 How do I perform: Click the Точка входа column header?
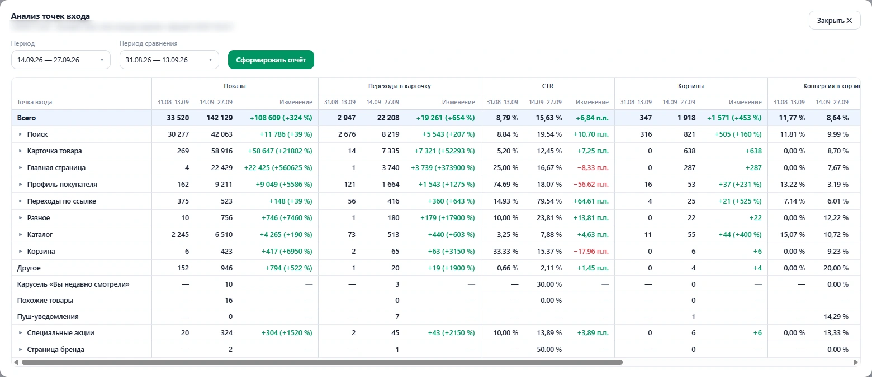tap(35, 102)
